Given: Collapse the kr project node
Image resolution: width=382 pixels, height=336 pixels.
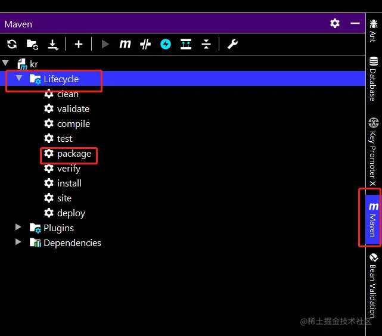Looking at the screenshot, I should tap(5, 63).
